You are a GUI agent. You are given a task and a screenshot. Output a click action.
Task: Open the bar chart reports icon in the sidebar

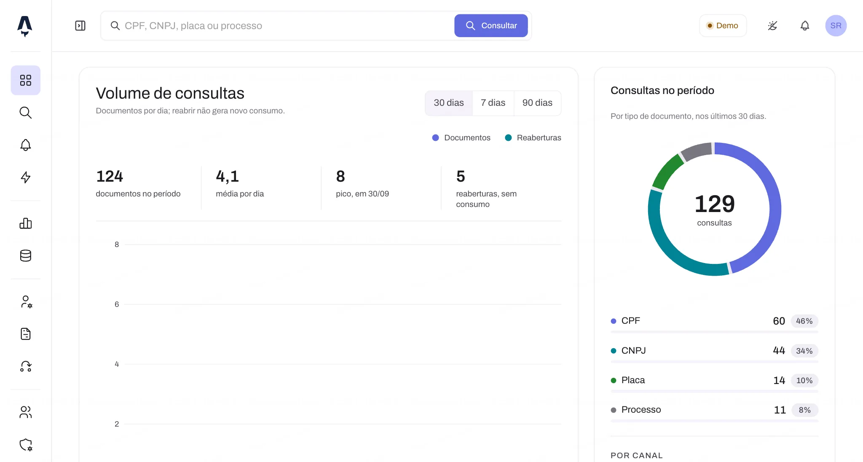(26, 223)
